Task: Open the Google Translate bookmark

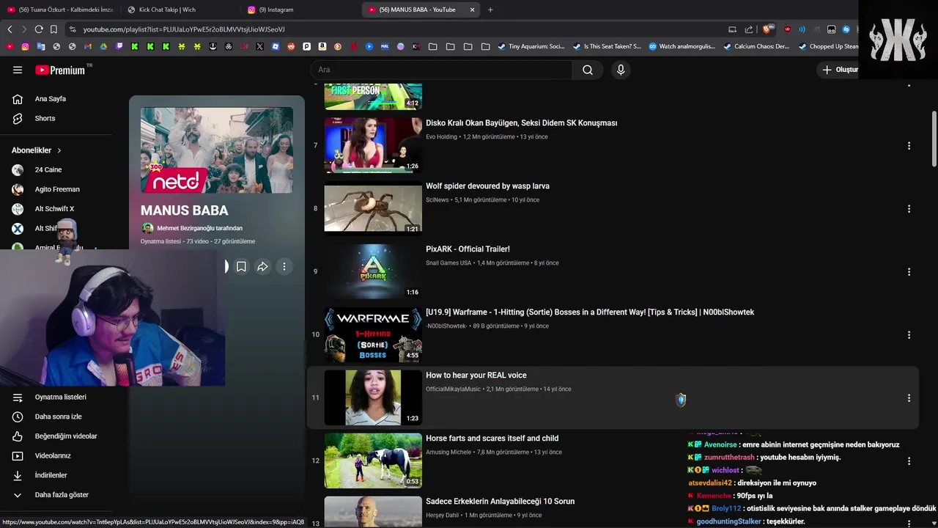Action: point(41,46)
